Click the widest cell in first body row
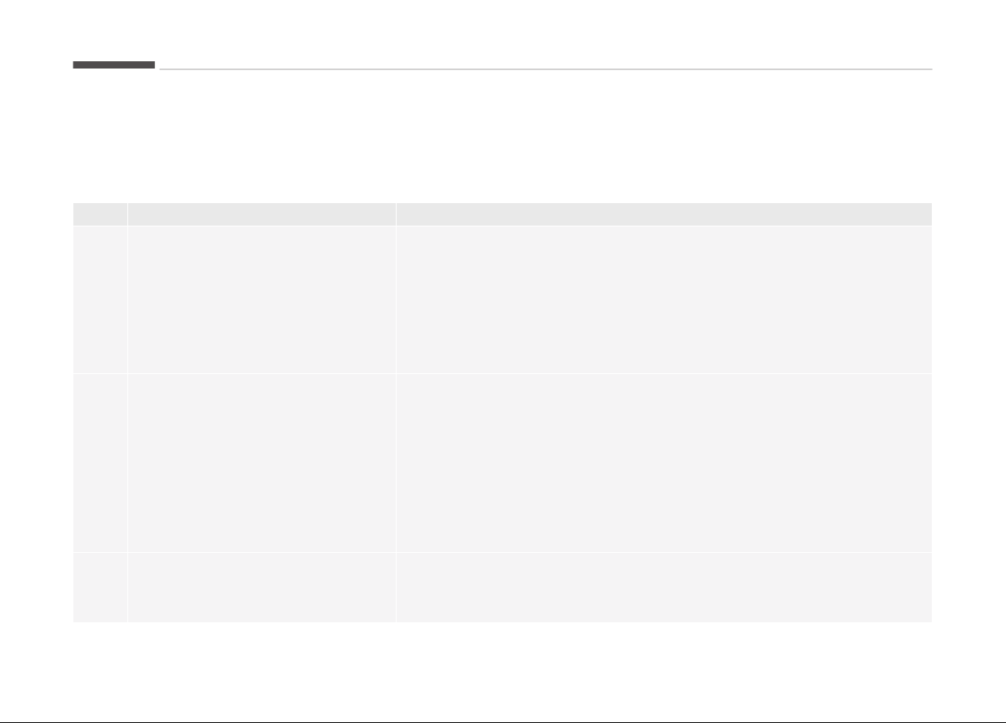Screen dimensions: 1006x723 (664, 299)
